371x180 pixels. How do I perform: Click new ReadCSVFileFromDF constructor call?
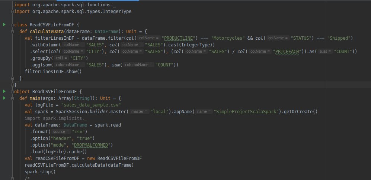pos(114,158)
